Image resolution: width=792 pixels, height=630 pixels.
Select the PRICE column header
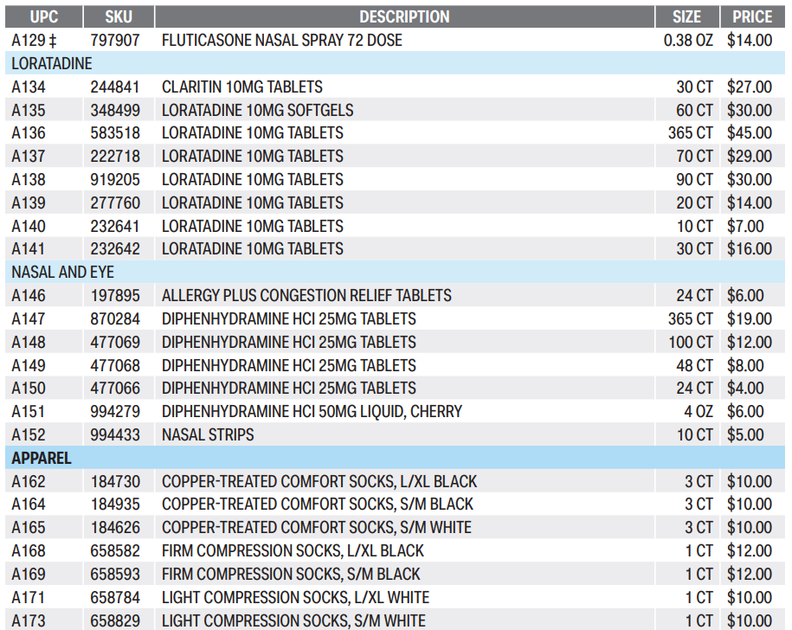[752, 16]
